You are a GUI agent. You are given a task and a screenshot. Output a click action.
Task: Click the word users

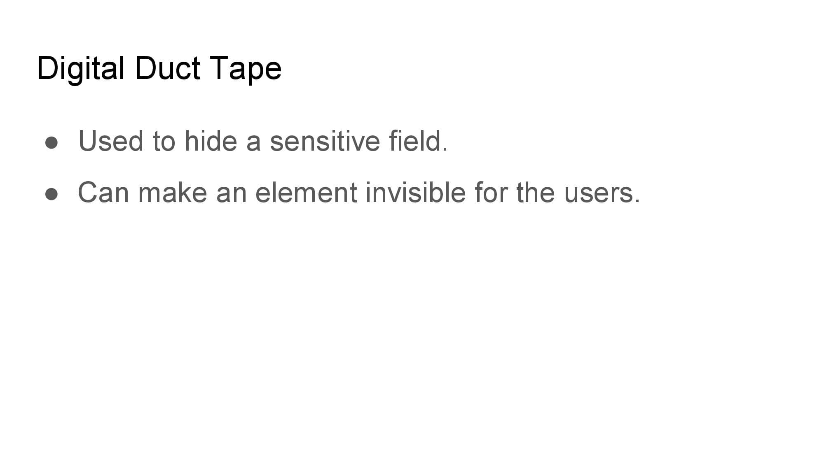tap(602, 193)
